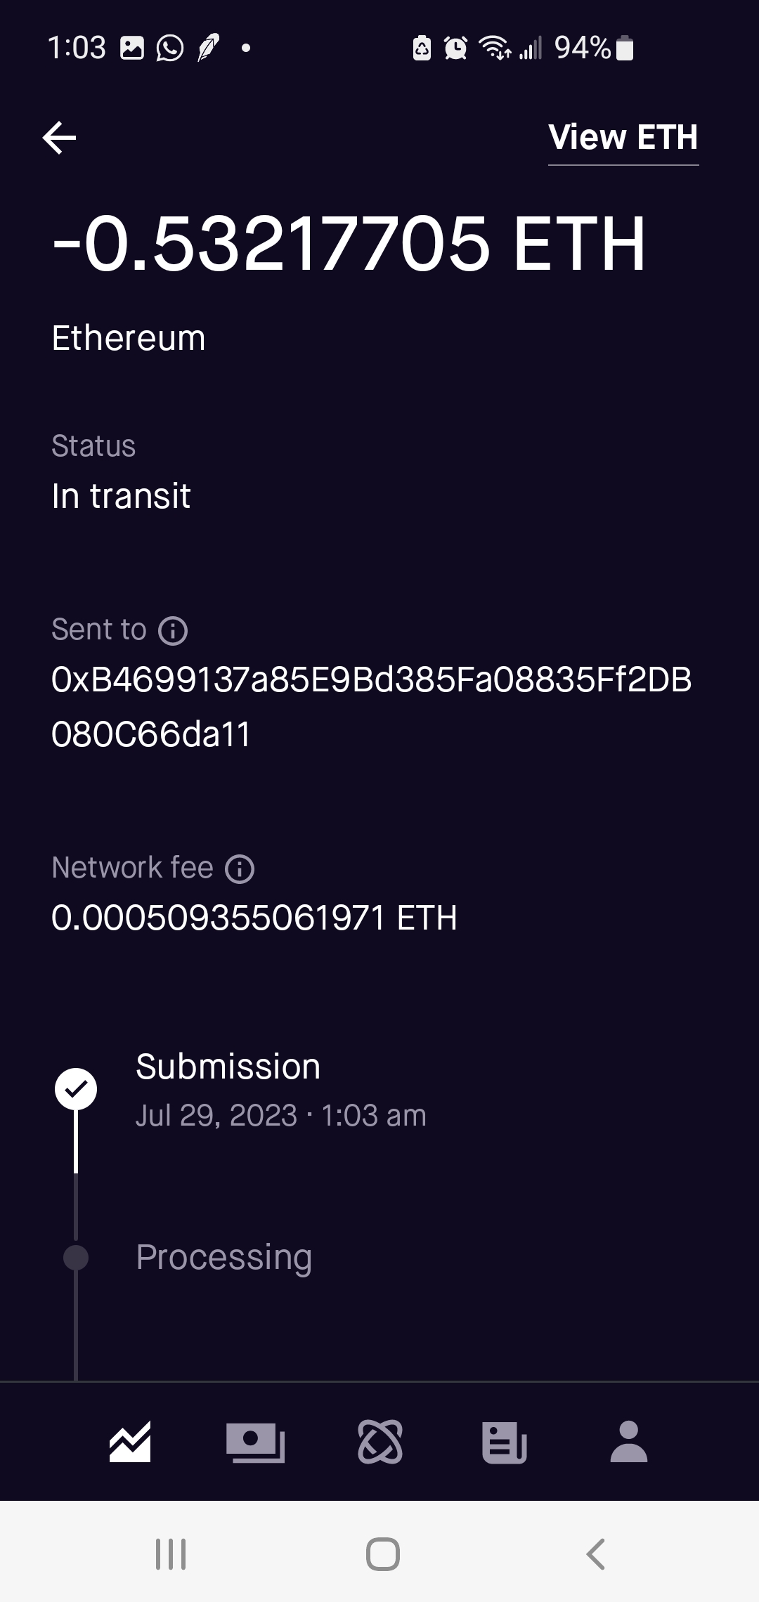Open the cash tab in bottom bar
The height and width of the screenshot is (1602, 759).
point(255,1442)
